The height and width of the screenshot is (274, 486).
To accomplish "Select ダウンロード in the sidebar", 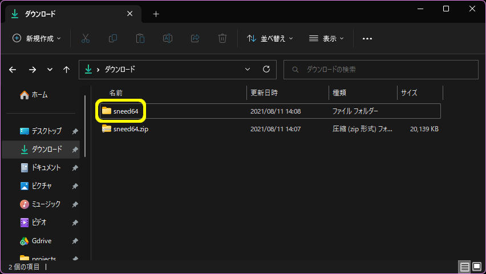I will [41, 149].
